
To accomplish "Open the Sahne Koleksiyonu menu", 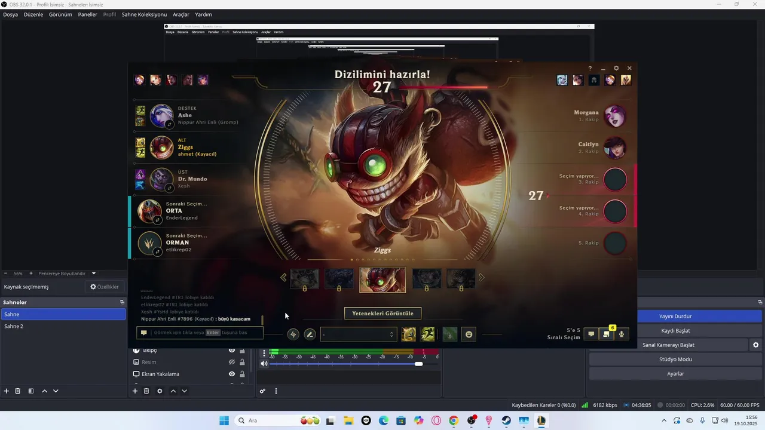I will 144,14.
